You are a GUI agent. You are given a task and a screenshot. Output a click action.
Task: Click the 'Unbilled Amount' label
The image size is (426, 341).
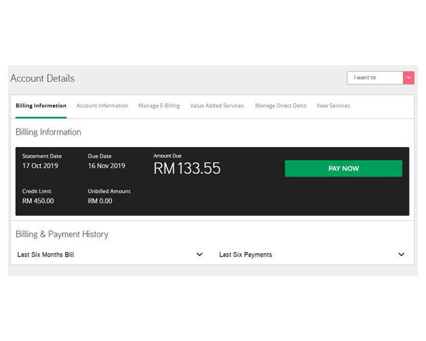(x=109, y=191)
